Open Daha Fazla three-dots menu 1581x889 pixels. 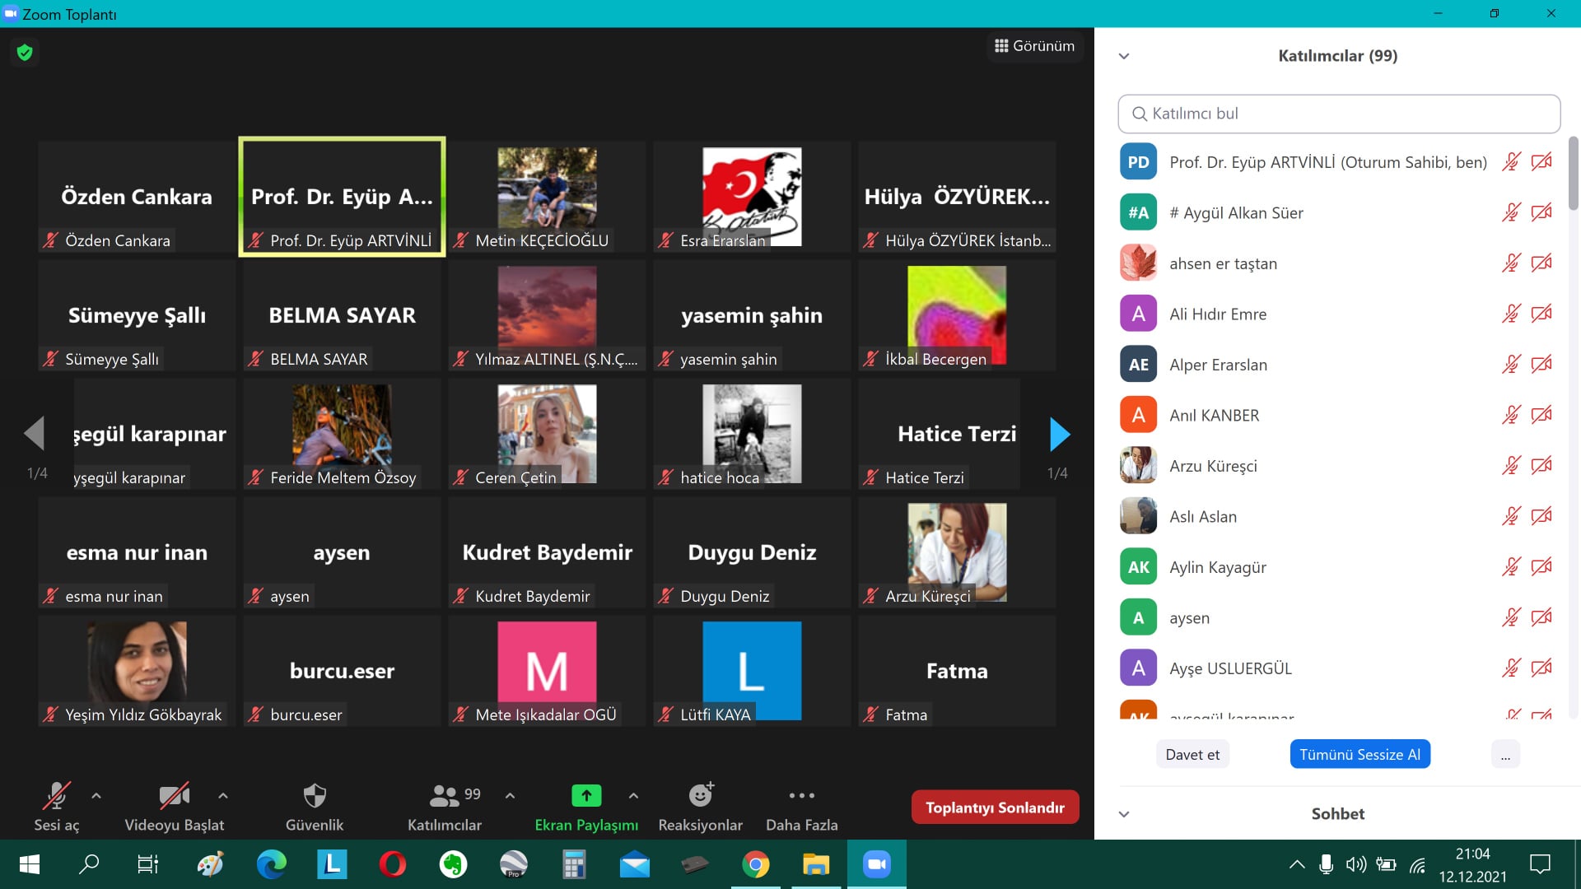click(801, 795)
